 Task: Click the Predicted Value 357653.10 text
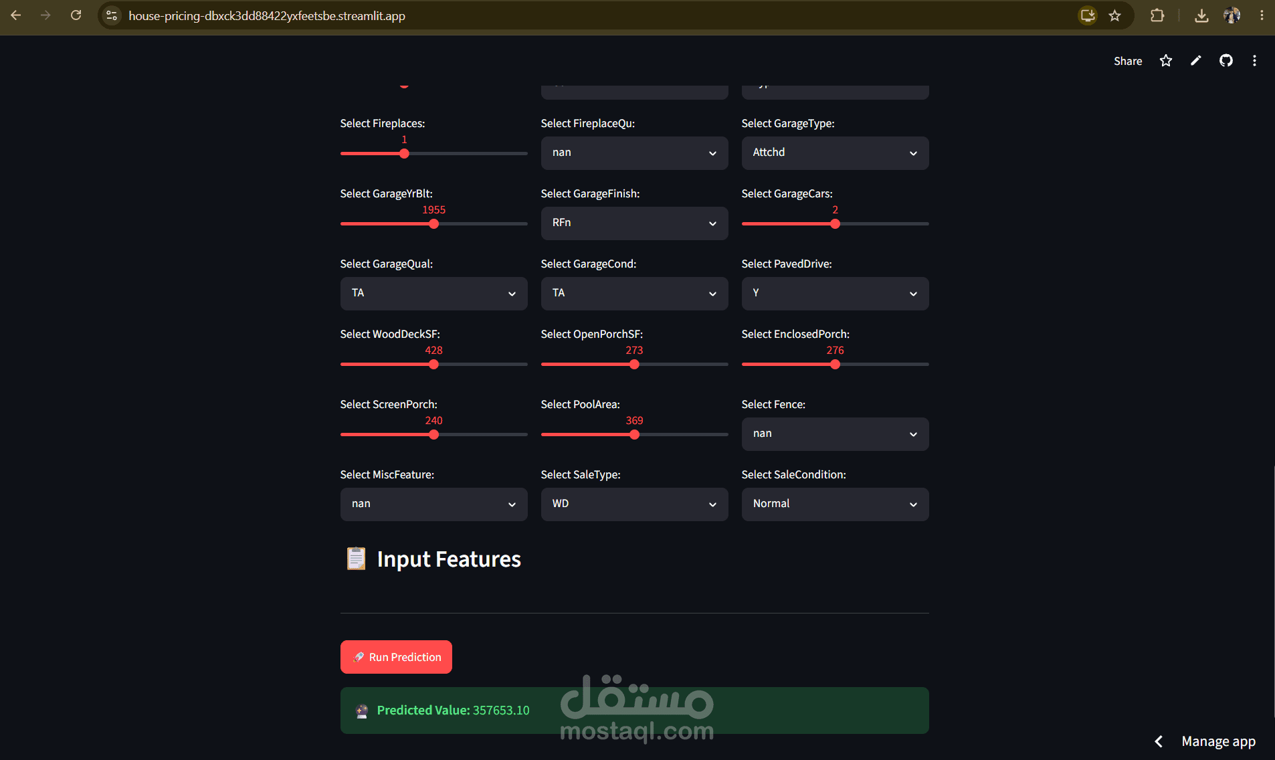[453, 710]
